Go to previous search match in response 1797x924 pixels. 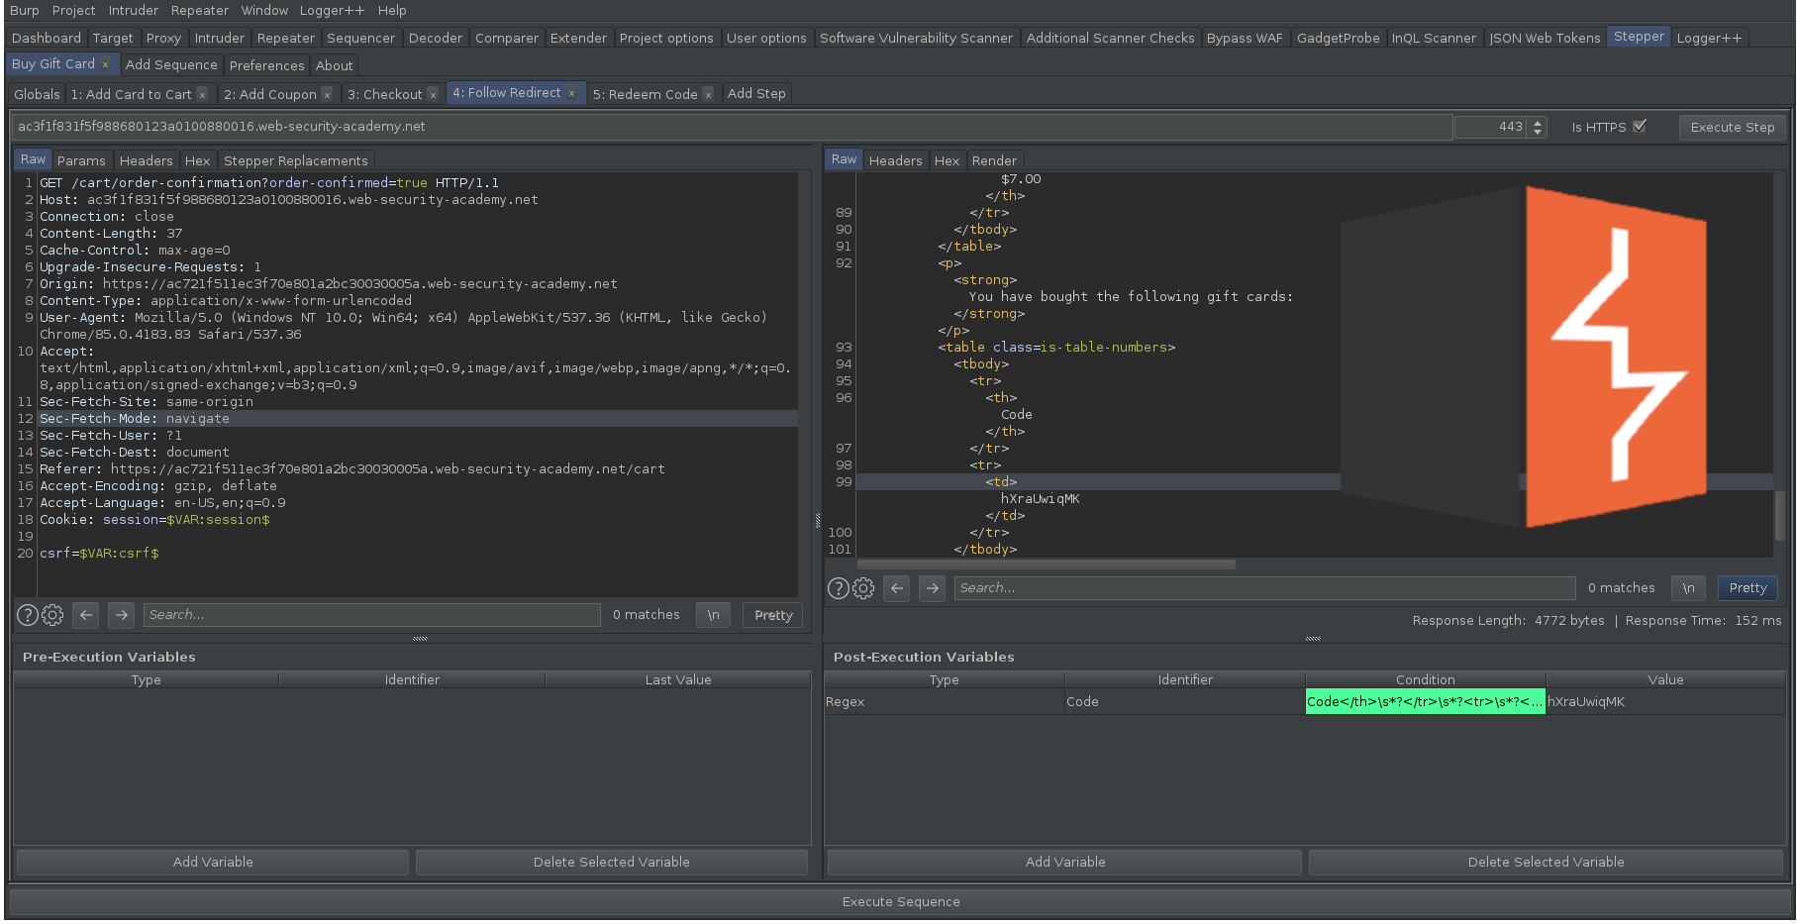896,587
